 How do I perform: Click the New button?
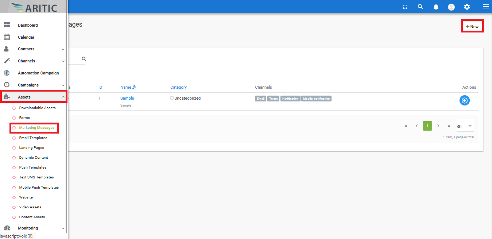pos(472,27)
